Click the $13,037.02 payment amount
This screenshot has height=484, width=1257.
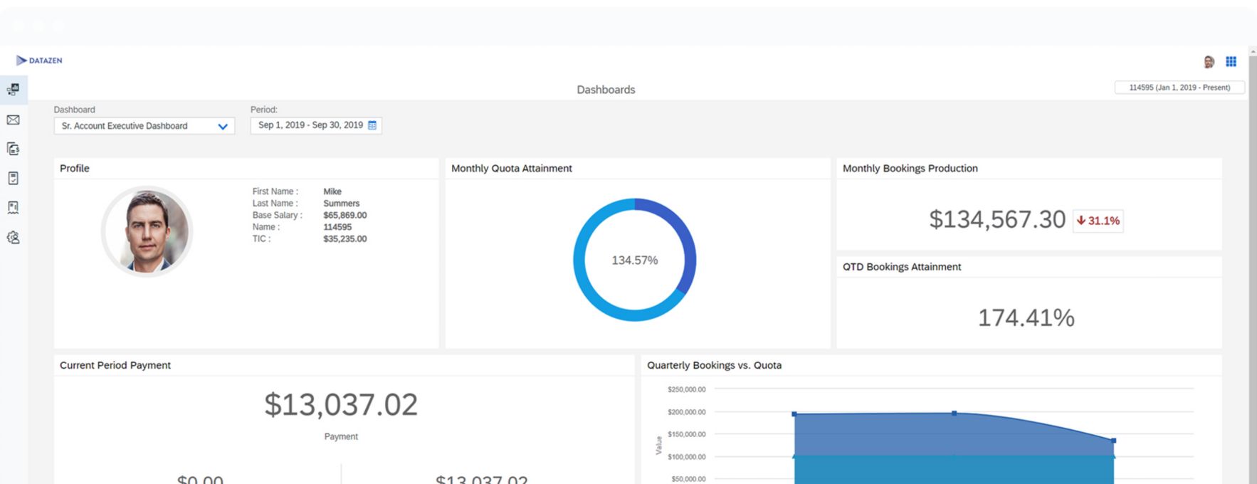341,405
